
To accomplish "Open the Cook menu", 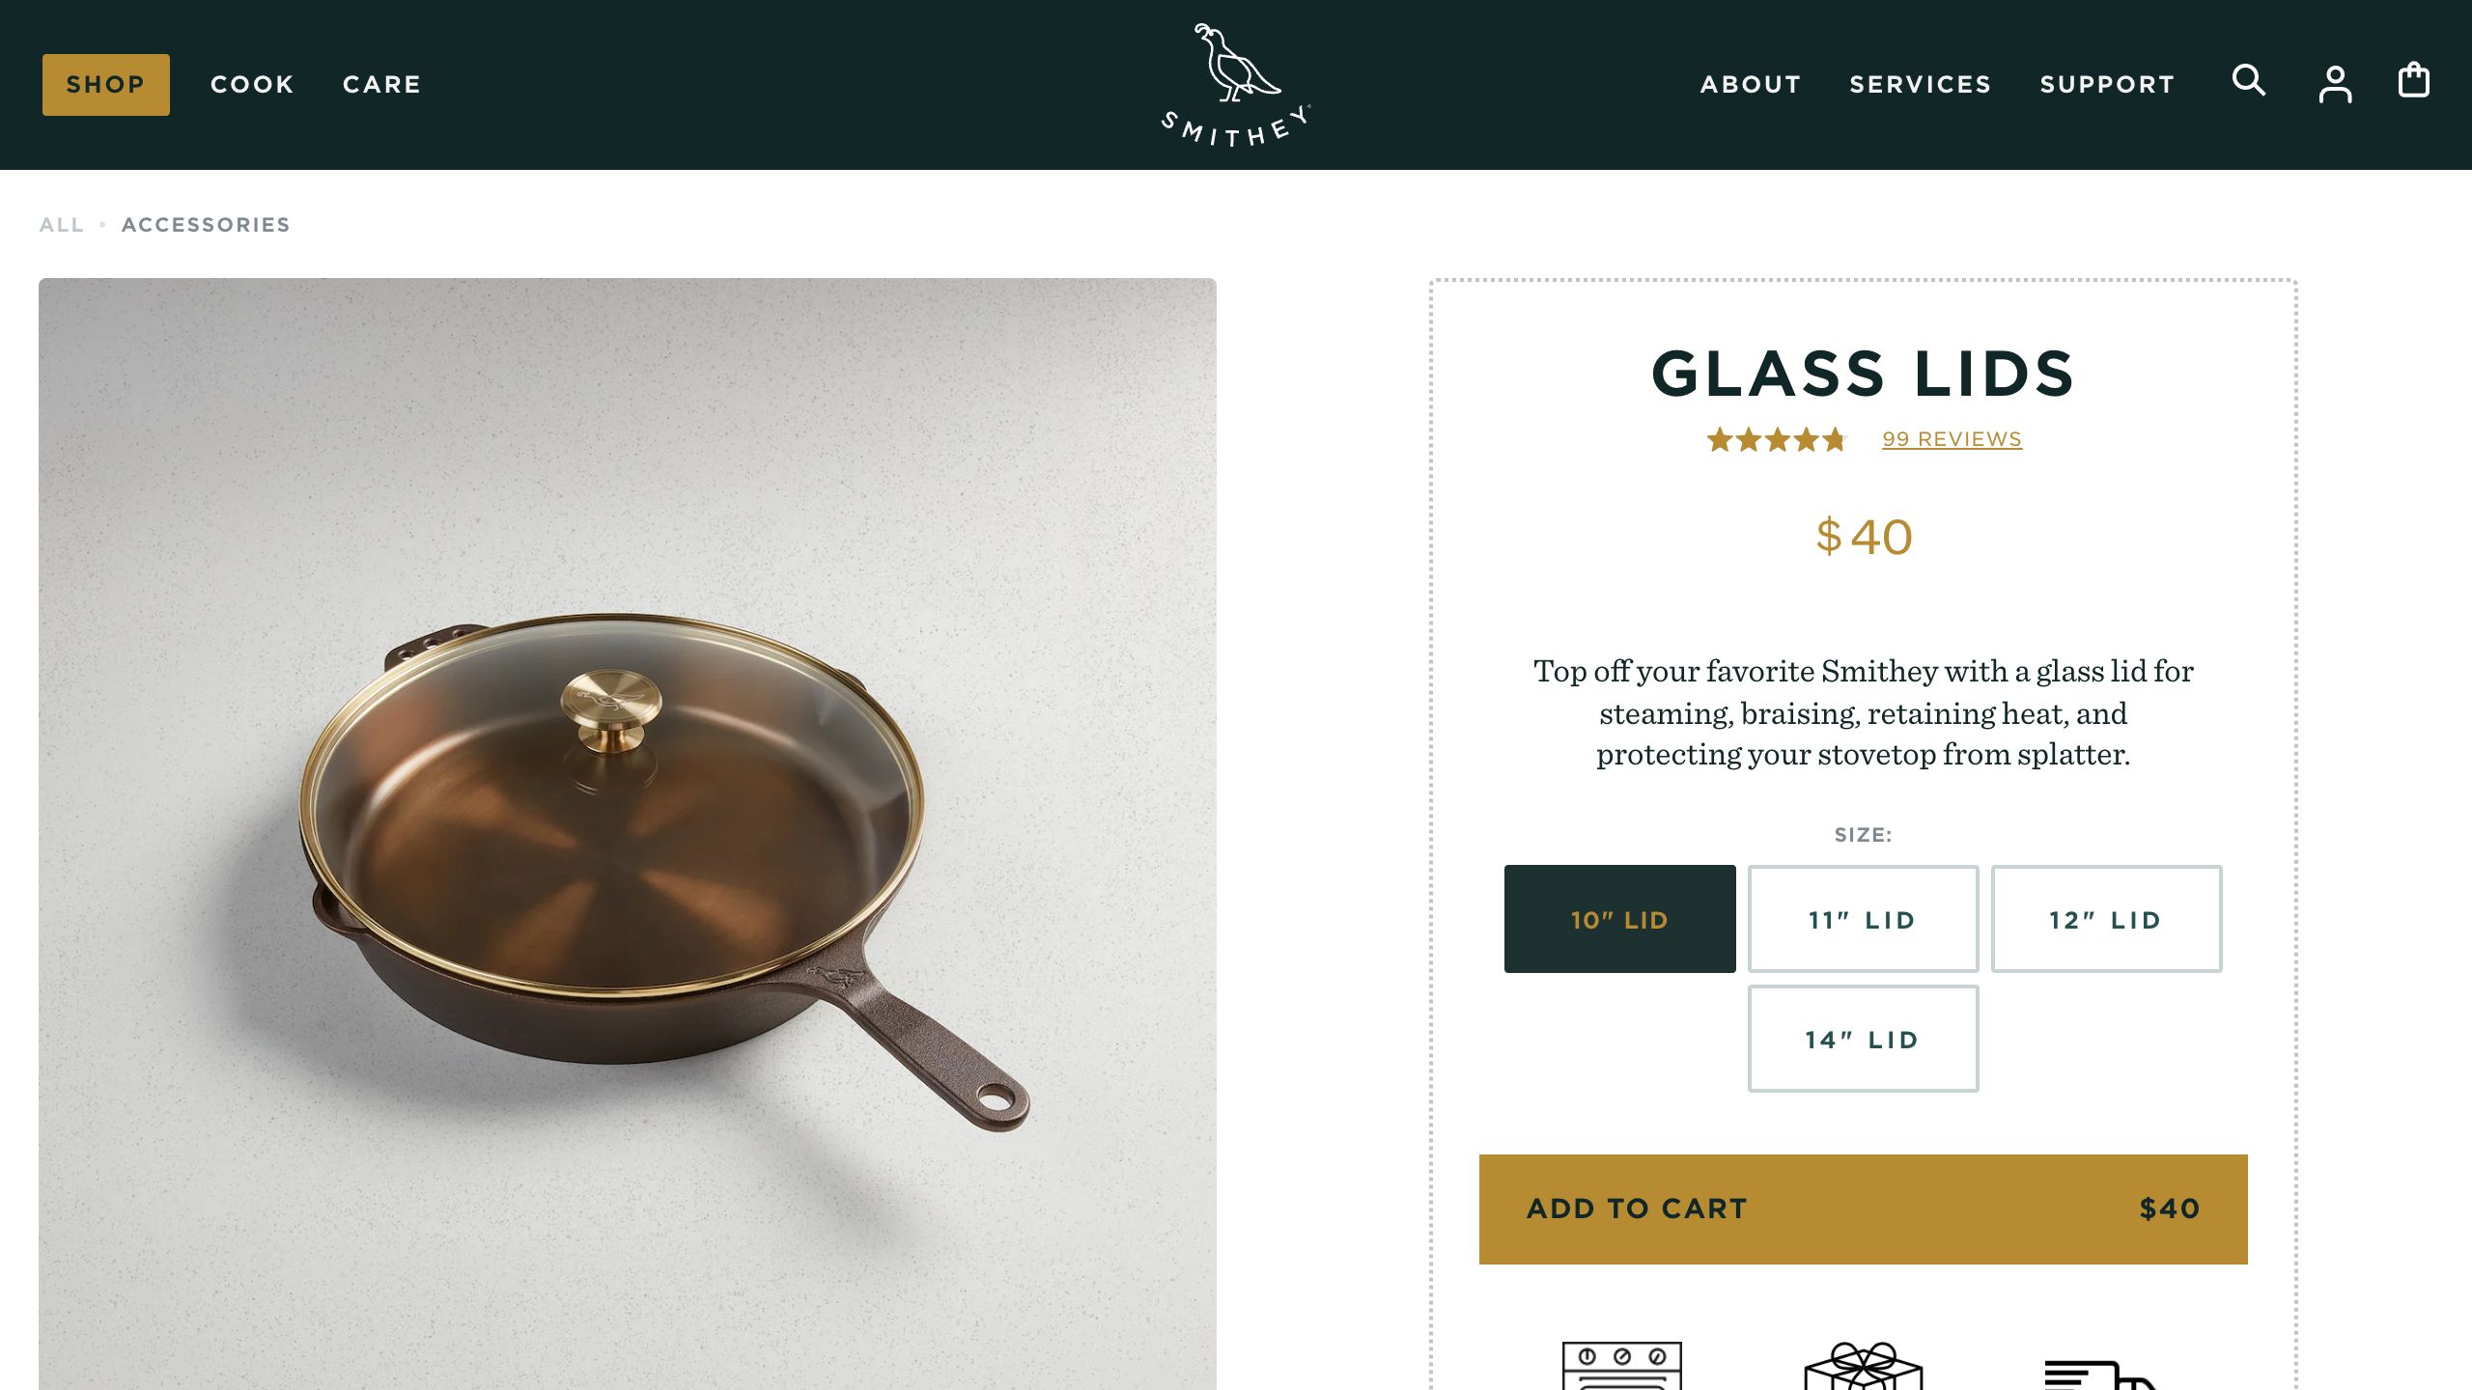I will pos(252,85).
